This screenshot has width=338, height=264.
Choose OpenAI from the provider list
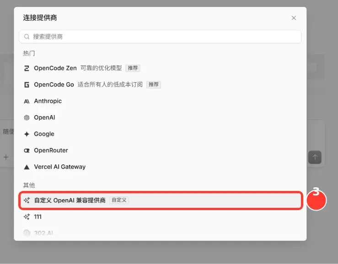[160, 117]
